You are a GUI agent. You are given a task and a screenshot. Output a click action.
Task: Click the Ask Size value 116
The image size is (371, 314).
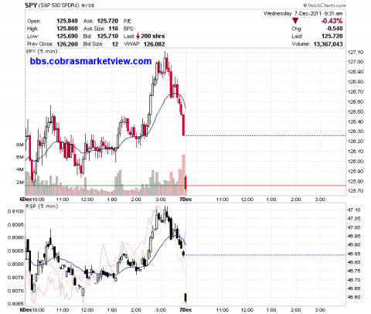(114, 29)
